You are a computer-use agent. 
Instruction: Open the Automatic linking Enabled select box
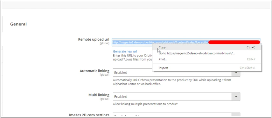coord(177,73)
